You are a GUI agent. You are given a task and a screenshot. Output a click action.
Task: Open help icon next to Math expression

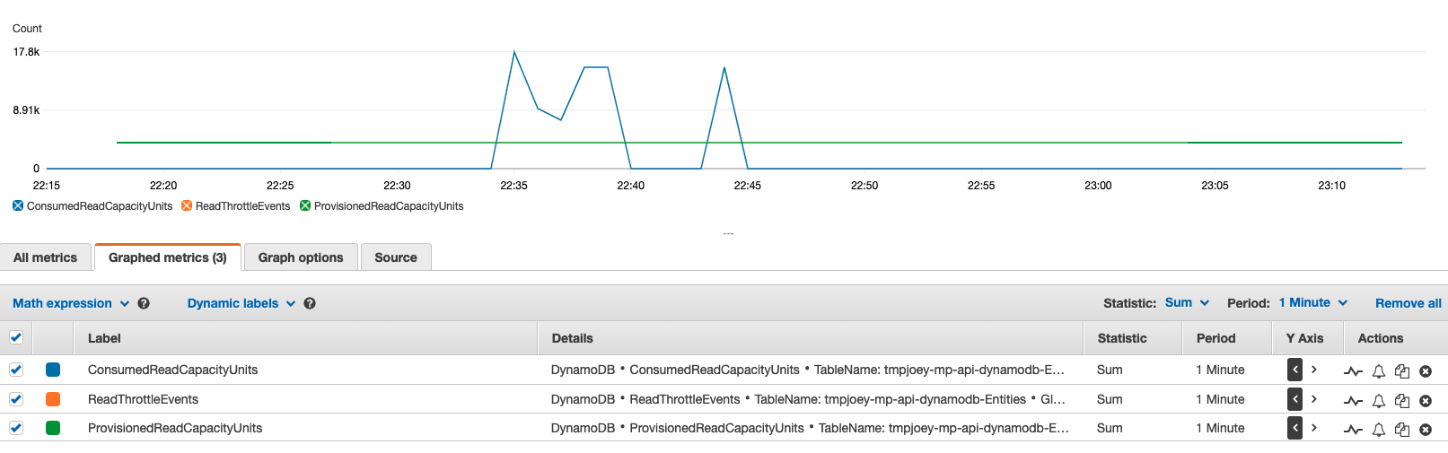(x=144, y=303)
